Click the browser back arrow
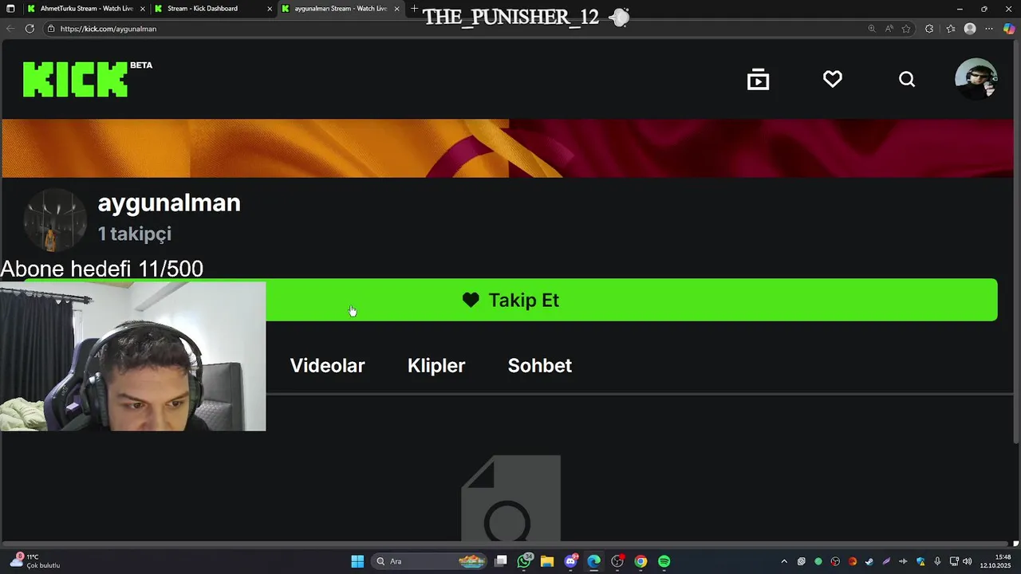The height and width of the screenshot is (574, 1021). point(10,29)
